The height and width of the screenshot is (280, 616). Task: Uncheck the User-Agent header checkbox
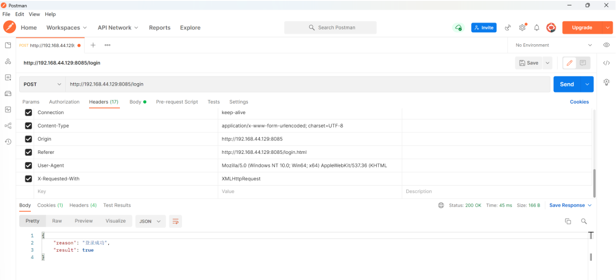click(x=29, y=165)
